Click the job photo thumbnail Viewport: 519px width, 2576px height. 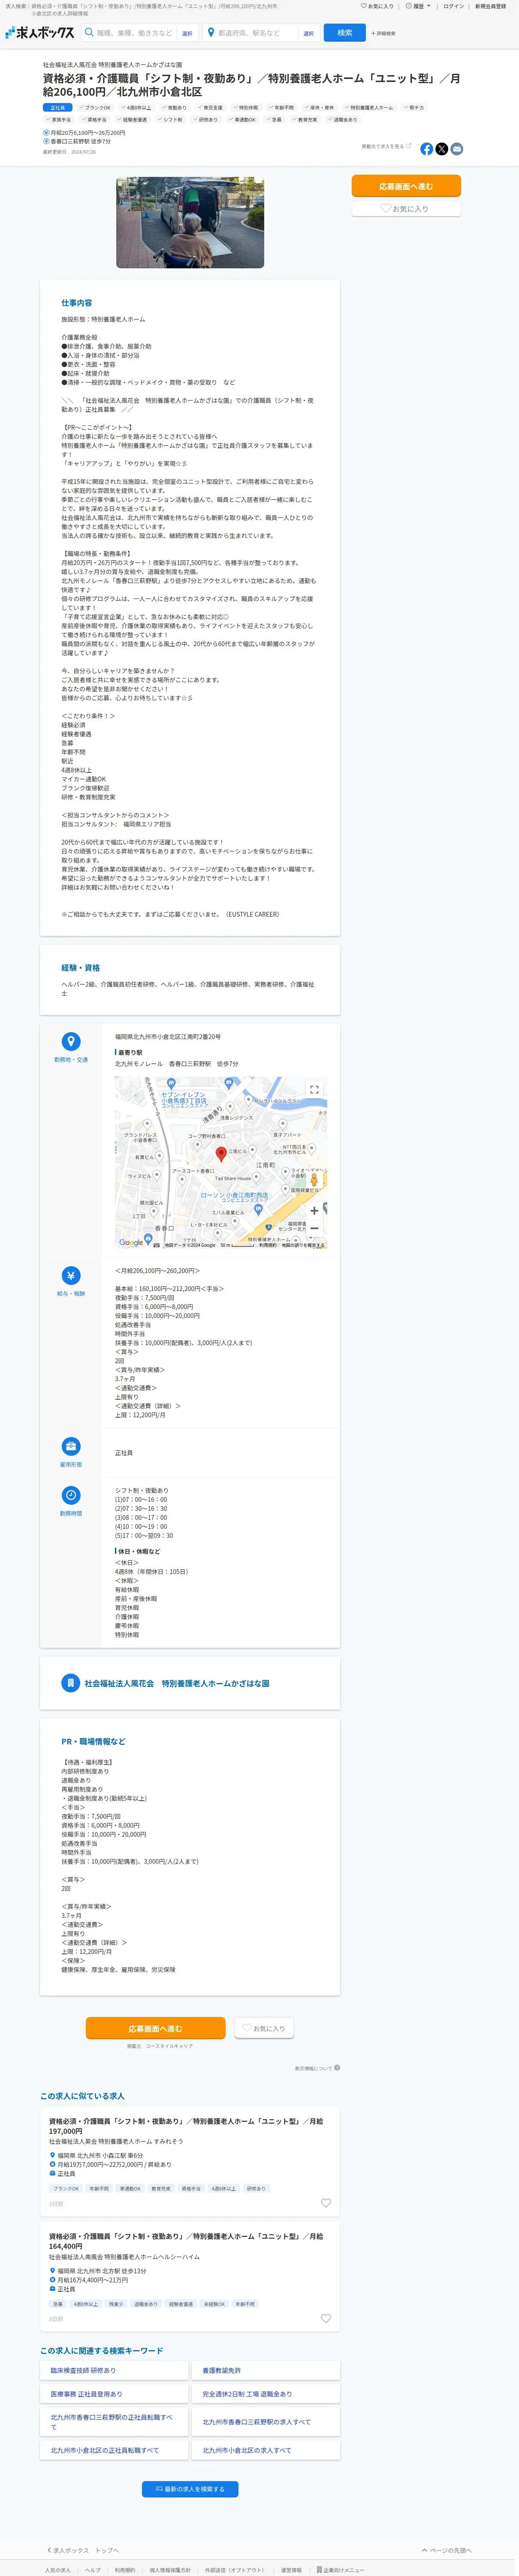pyautogui.click(x=190, y=222)
